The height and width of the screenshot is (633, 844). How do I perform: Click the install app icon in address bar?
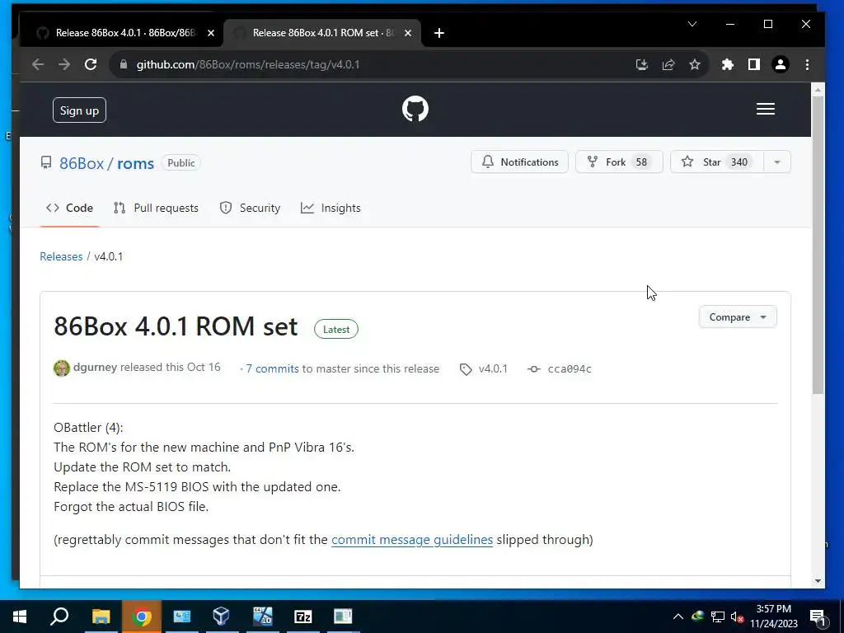pyautogui.click(x=641, y=64)
